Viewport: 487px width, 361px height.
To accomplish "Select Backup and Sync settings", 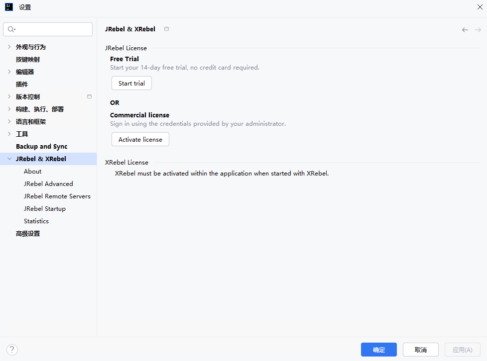I will 41,147.
